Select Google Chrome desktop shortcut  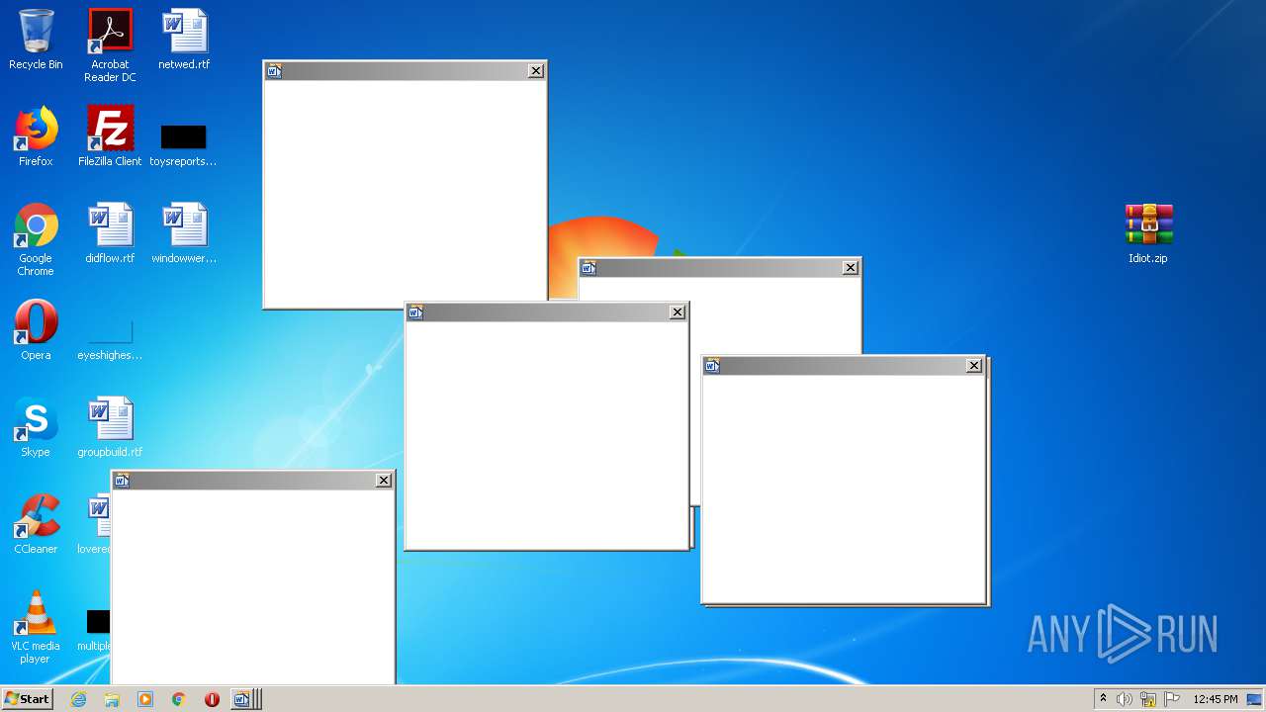coord(36,239)
